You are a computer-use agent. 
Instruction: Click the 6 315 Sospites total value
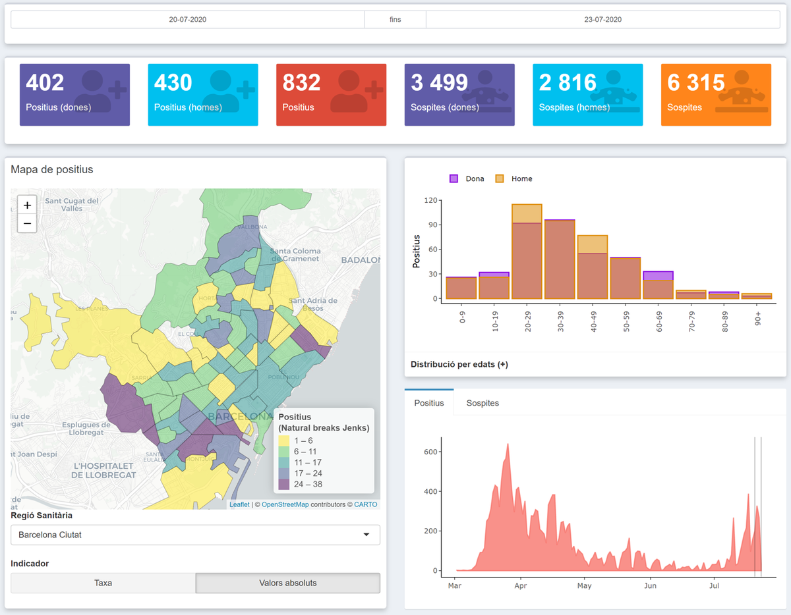[x=696, y=83]
